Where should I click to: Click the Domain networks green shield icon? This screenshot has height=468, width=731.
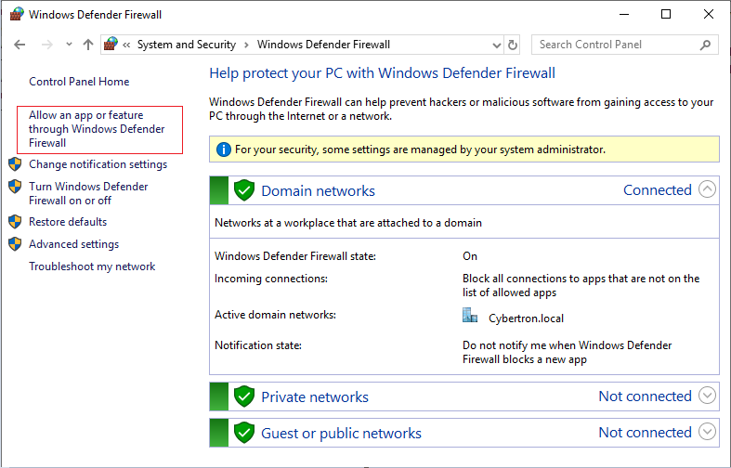[244, 190]
